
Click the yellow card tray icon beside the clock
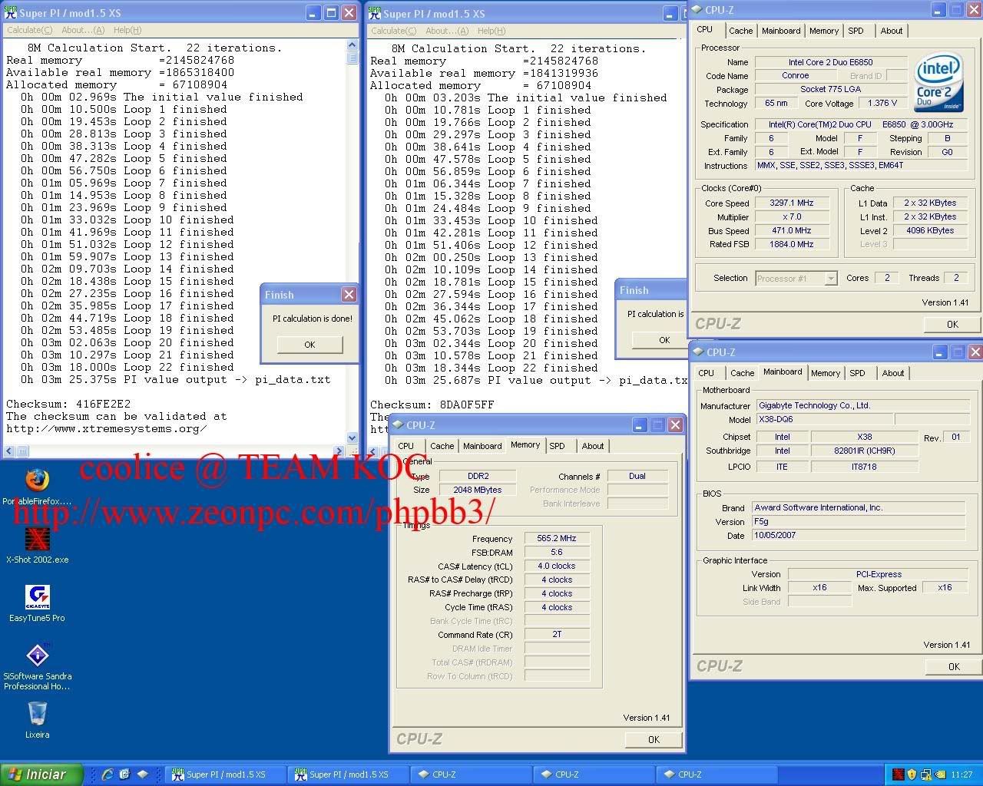pos(940,774)
